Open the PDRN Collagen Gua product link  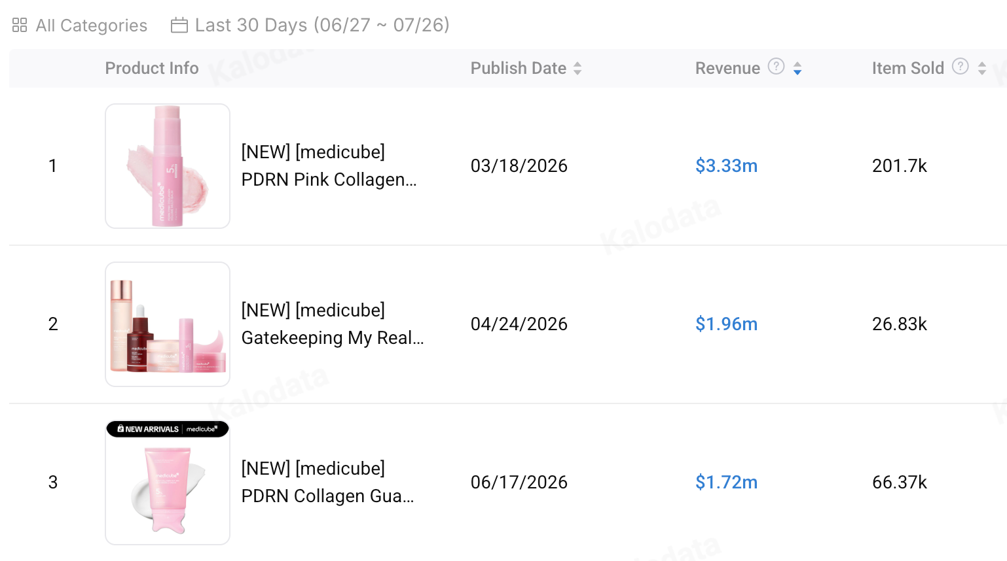pyautogui.click(x=327, y=482)
